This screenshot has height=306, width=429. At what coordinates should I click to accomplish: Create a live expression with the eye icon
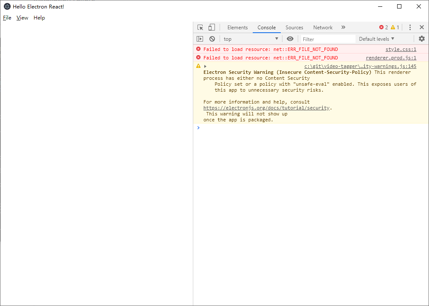(x=290, y=39)
